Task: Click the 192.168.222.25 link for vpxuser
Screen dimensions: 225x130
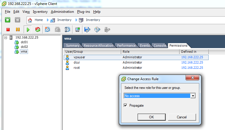Action: [x=192, y=57]
